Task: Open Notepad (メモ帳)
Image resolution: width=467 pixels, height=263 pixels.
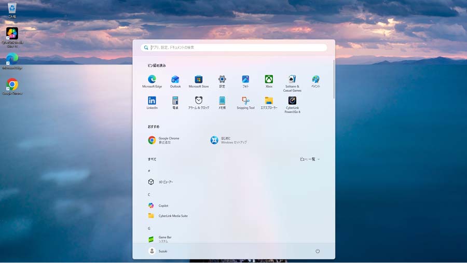Action: [222, 103]
